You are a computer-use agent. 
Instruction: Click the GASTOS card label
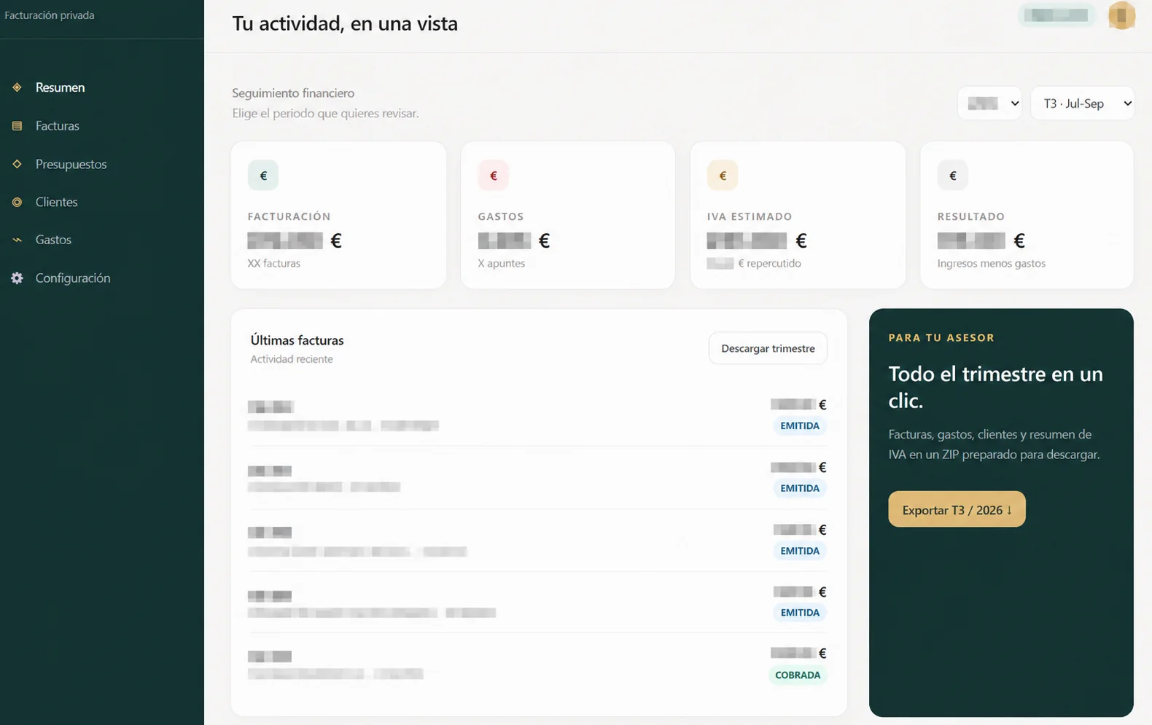point(501,216)
